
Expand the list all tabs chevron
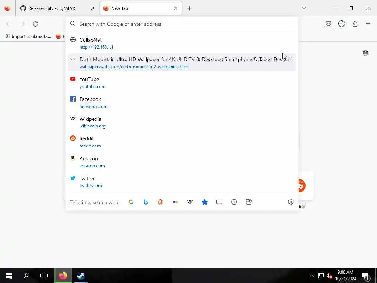pyautogui.click(x=304, y=8)
